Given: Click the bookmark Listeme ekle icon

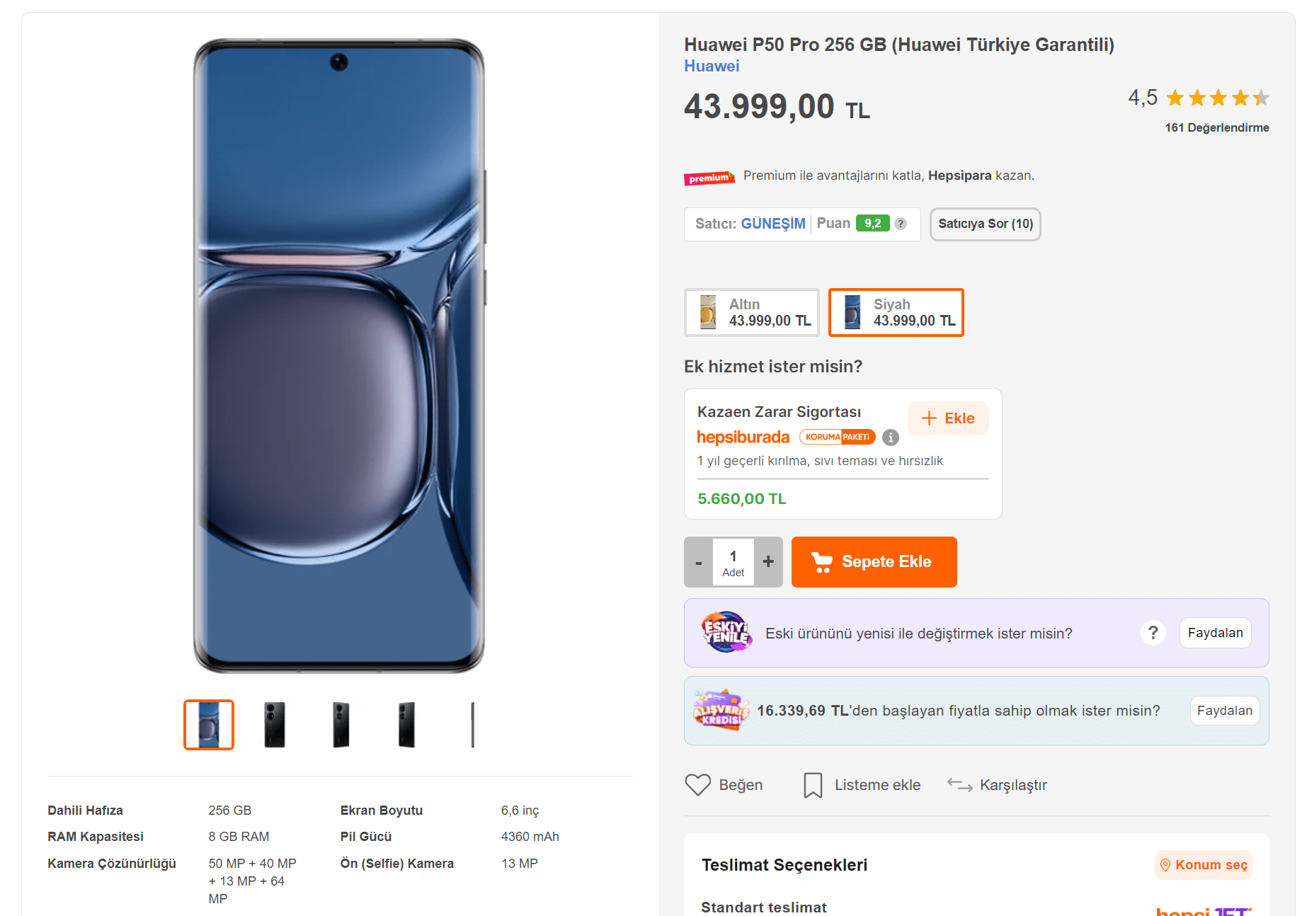Looking at the screenshot, I should click(813, 785).
